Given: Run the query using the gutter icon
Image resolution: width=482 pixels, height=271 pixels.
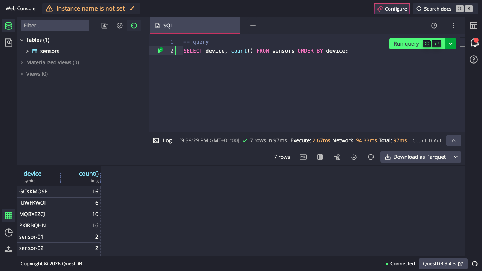Looking at the screenshot, I should [160, 50].
